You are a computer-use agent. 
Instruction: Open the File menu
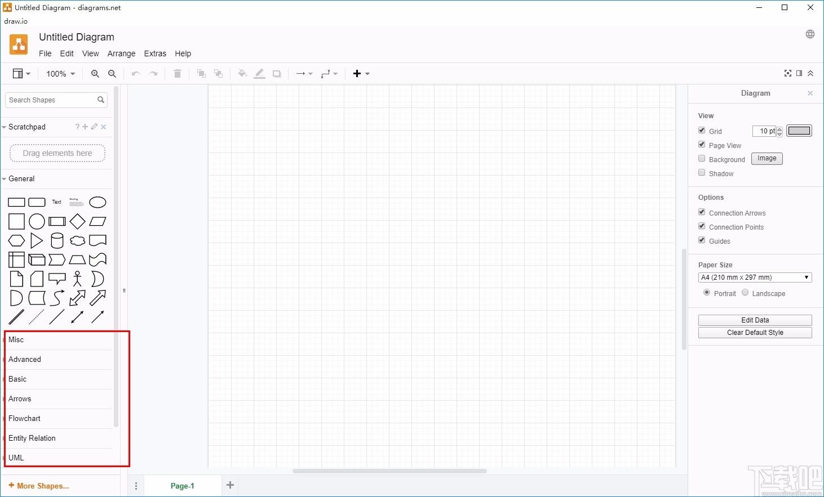click(x=45, y=53)
